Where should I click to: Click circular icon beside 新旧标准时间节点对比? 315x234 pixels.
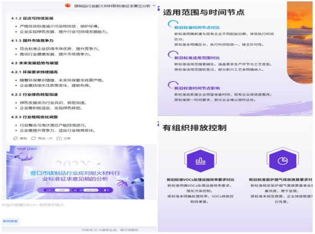[173, 24]
